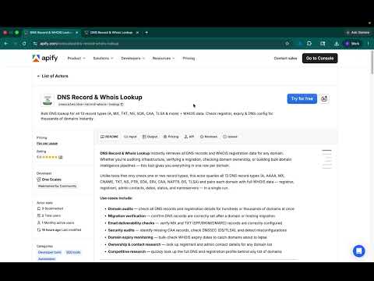Image resolution: width=374 pixels, height=281 pixels.
Task: Switch to the Output tab
Action: [x=150, y=137]
